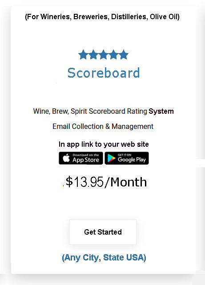Click the Google Play triangle logo
Viewport: 205px width, 285px height.
pos(111,158)
